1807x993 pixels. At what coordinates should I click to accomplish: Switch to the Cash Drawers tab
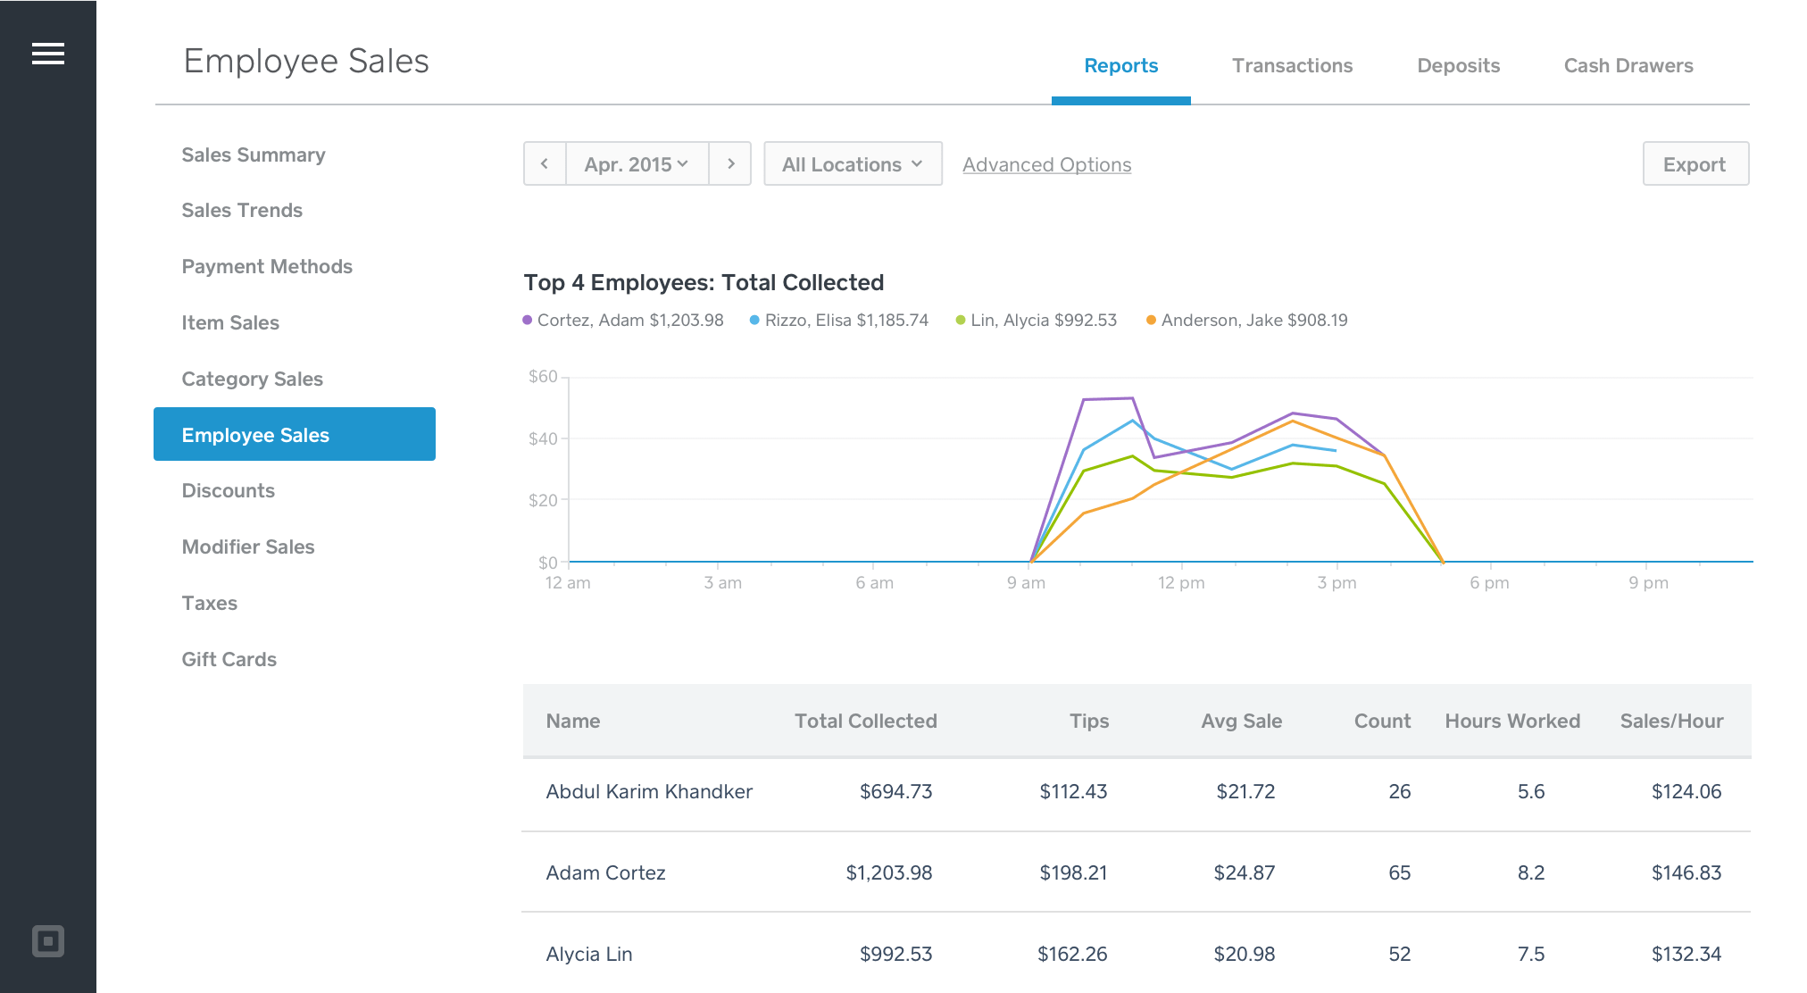click(1628, 65)
